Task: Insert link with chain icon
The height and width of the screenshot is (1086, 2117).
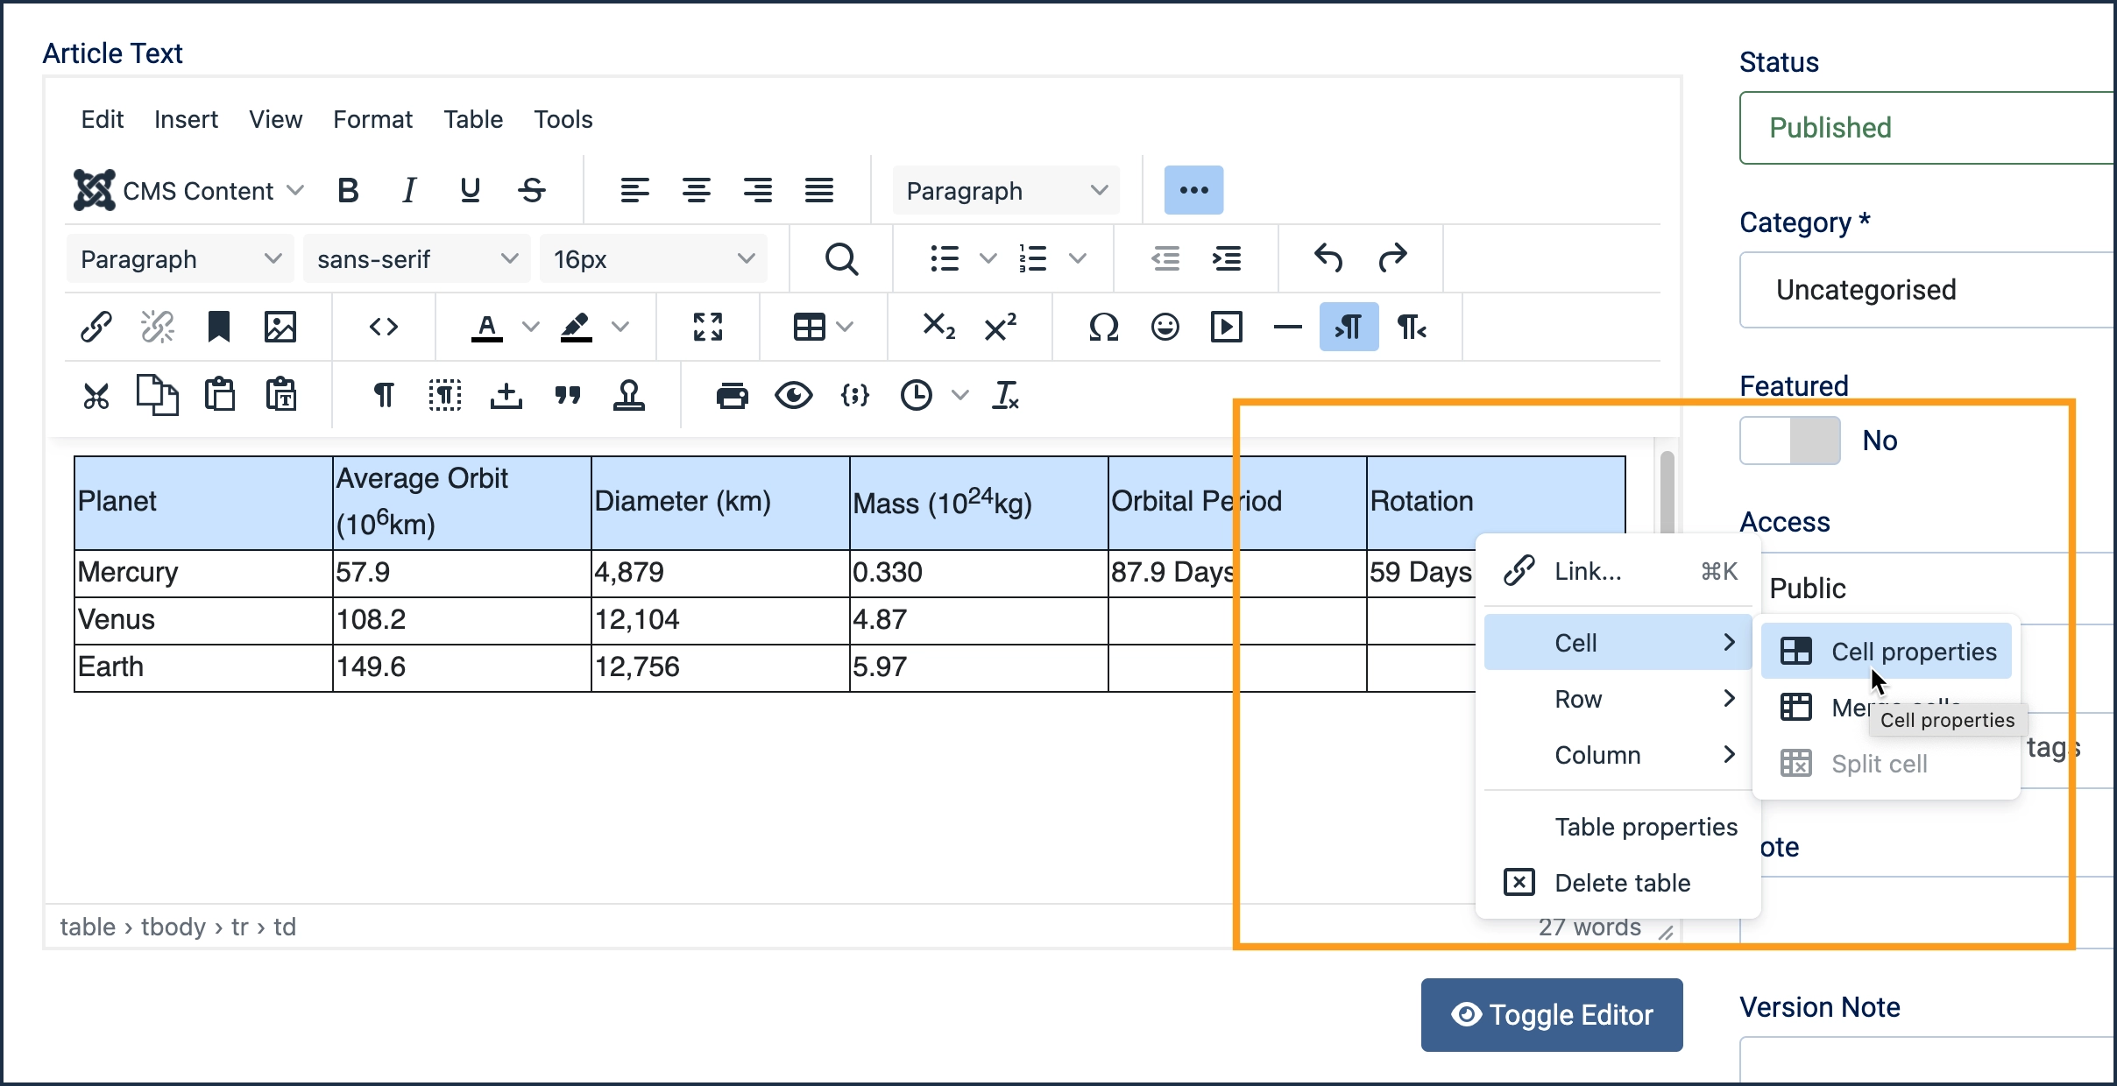Action: (96, 327)
